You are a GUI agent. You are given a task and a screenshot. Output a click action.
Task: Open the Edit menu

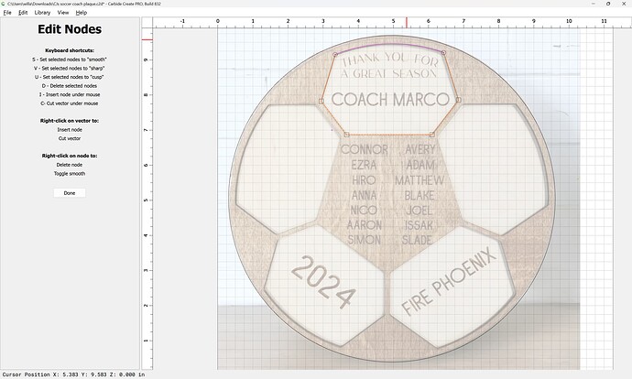(x=23, y=13)
